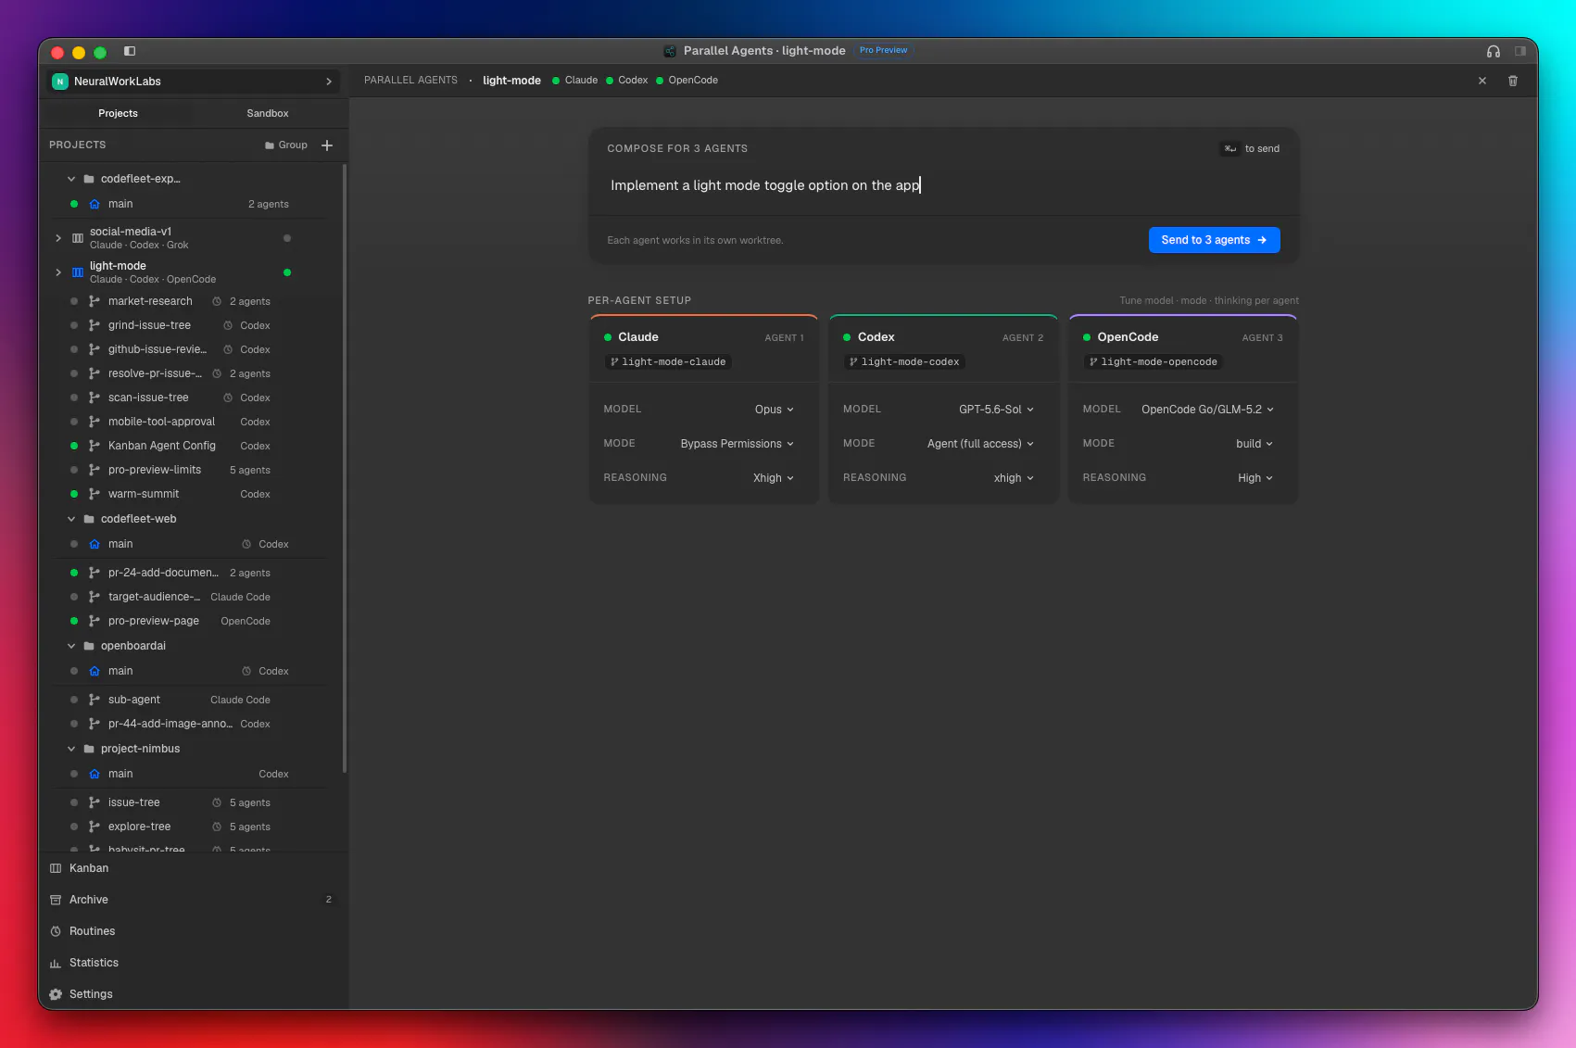
Task: Open Settings via the gear icon
Action: 56,994
